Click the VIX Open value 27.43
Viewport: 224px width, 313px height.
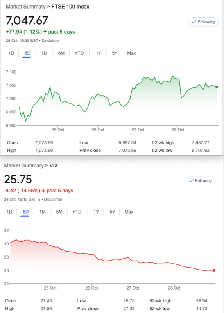point(46,301)
